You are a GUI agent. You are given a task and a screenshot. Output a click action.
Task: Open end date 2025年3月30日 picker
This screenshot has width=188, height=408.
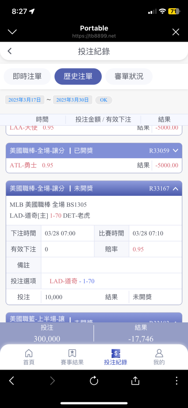pos(72,100)
